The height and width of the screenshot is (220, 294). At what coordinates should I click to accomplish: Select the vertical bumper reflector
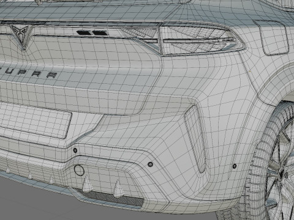[195, 139]
